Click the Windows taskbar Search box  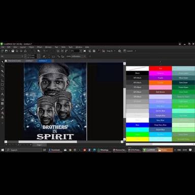[24, 150]
